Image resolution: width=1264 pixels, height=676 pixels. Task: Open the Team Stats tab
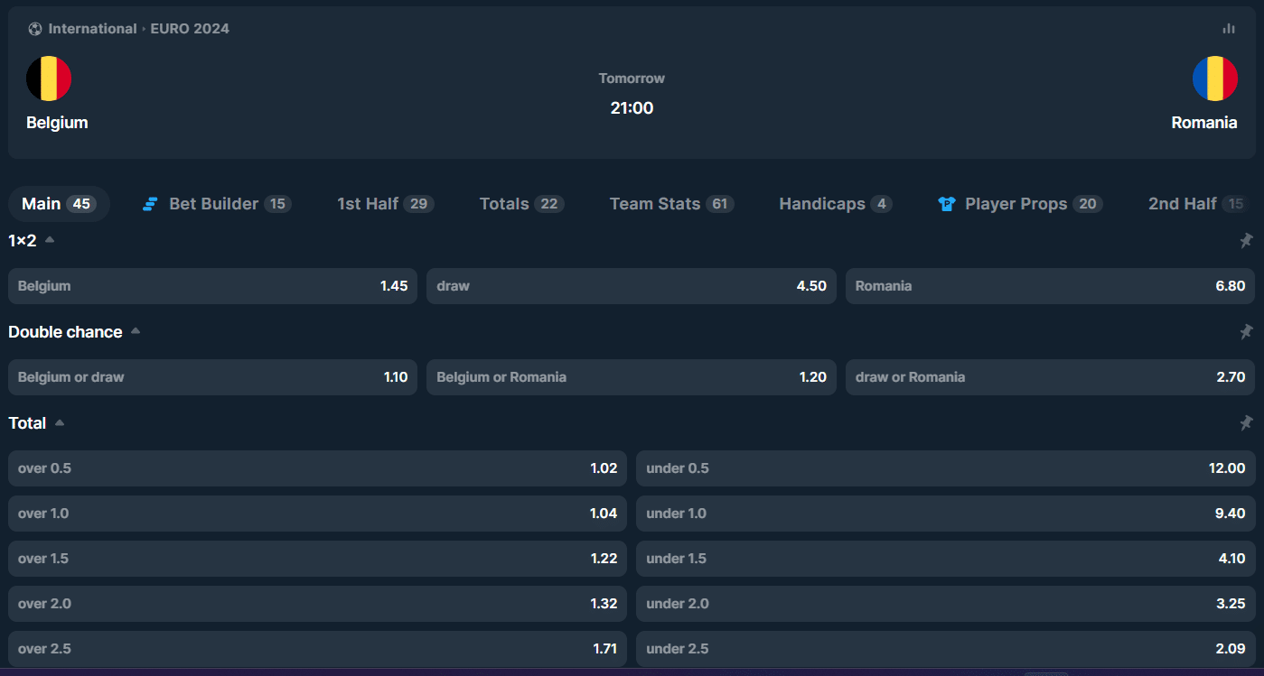point(672,204)
